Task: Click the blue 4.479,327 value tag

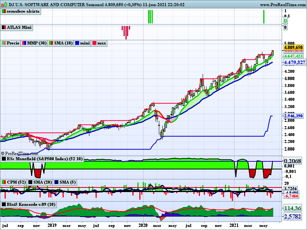Action: click(x=295, y=62)
